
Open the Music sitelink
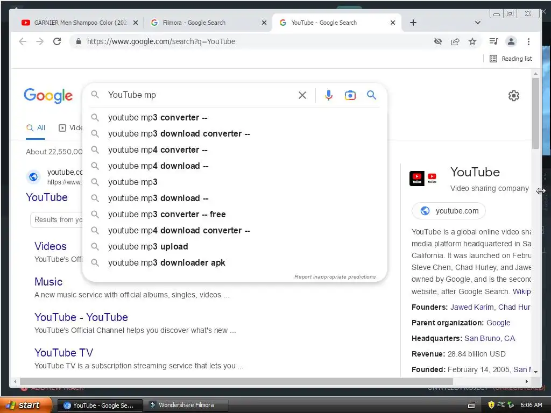pos(48,282)
